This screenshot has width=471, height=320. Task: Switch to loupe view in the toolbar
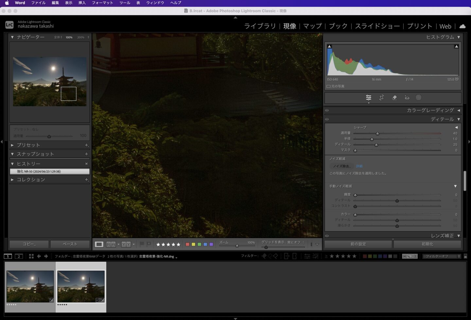click(99, 244)
